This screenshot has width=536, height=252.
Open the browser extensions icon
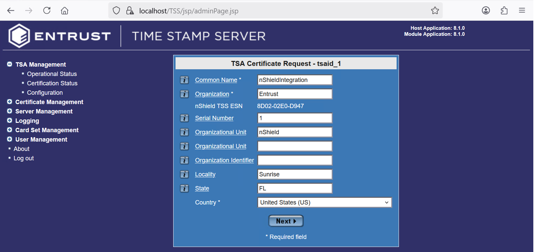pos(504,11)
